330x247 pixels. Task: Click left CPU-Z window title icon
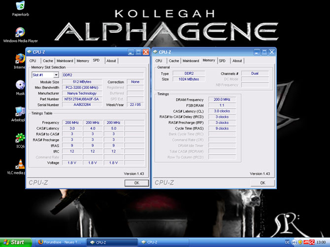tap(30, 52)
